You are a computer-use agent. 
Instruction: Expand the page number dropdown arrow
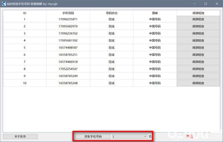pos(145,136)
